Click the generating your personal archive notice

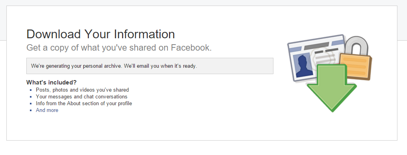150,66
